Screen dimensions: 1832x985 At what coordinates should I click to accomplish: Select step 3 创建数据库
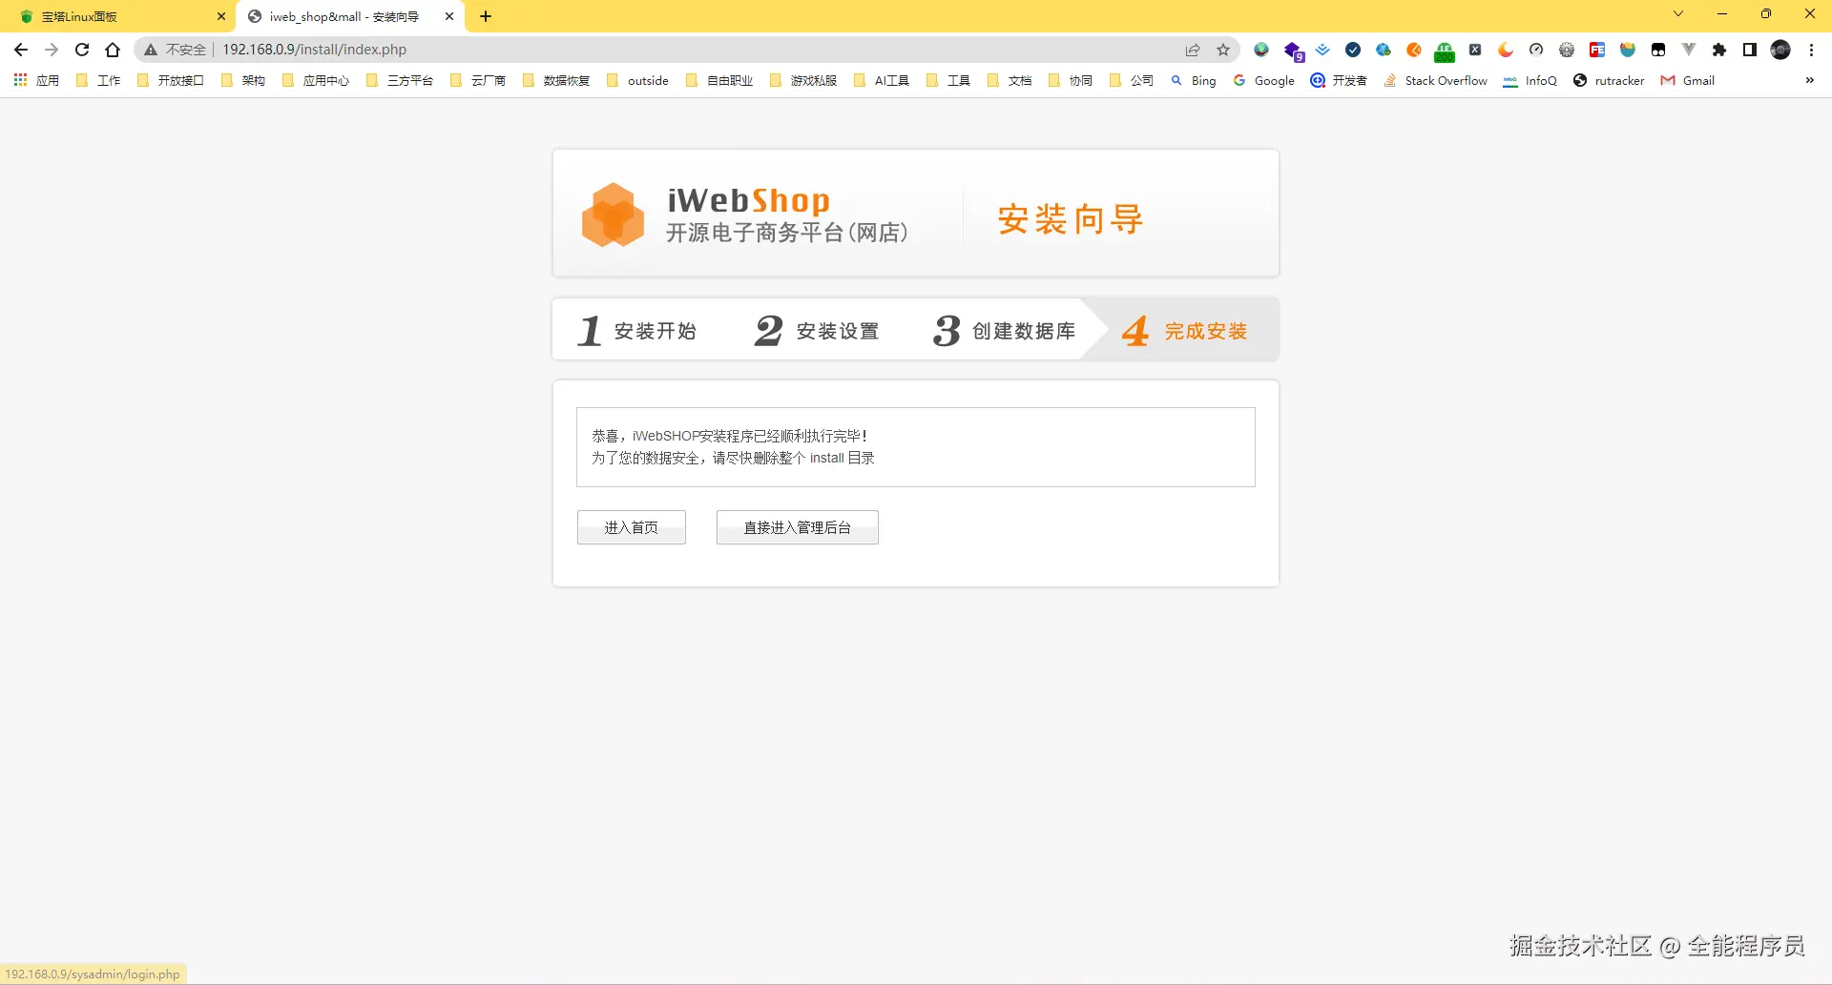point(1004,331)
